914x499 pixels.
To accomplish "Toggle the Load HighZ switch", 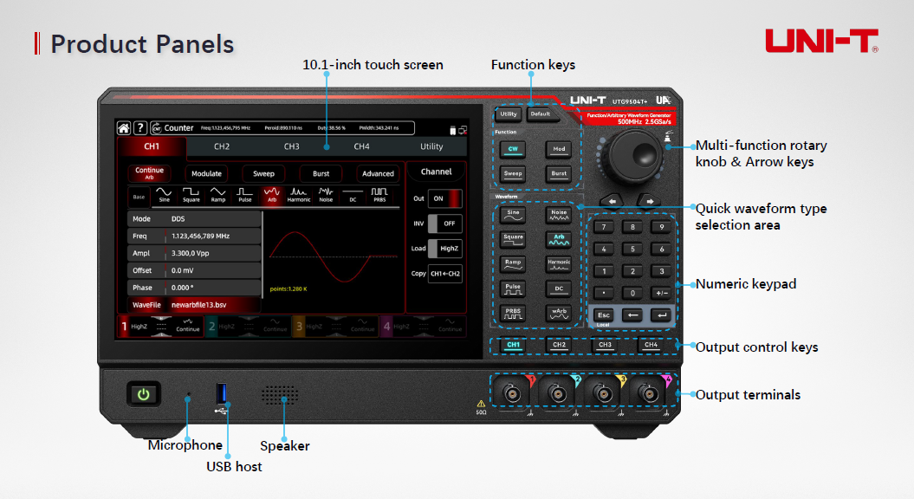I will click(x=444, y=249).
